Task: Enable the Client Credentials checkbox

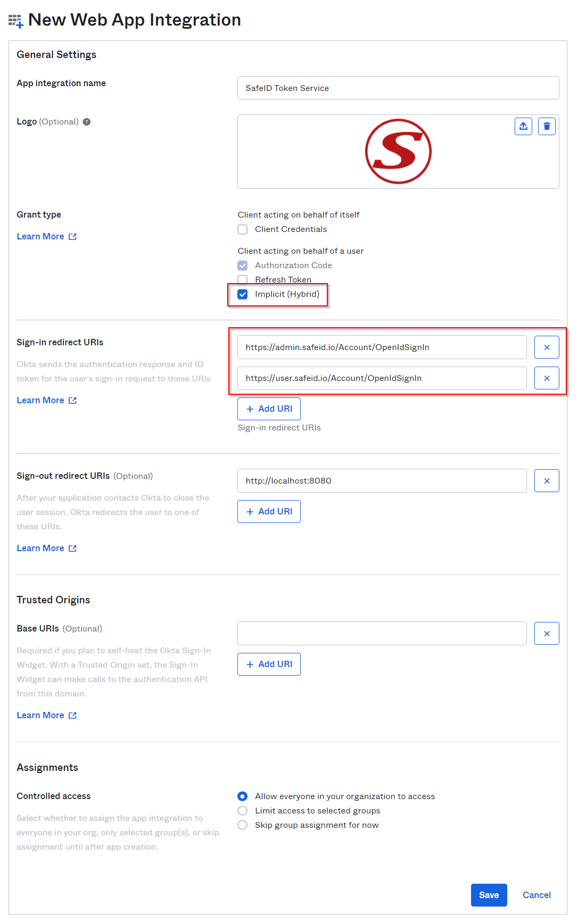Action: [x=243, y=229]
